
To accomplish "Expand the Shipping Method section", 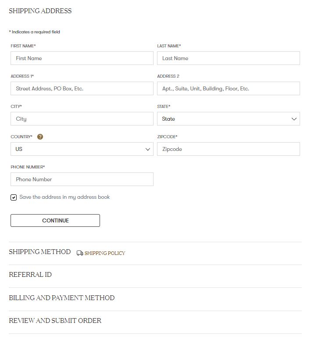I will click(x=40, y=252).
